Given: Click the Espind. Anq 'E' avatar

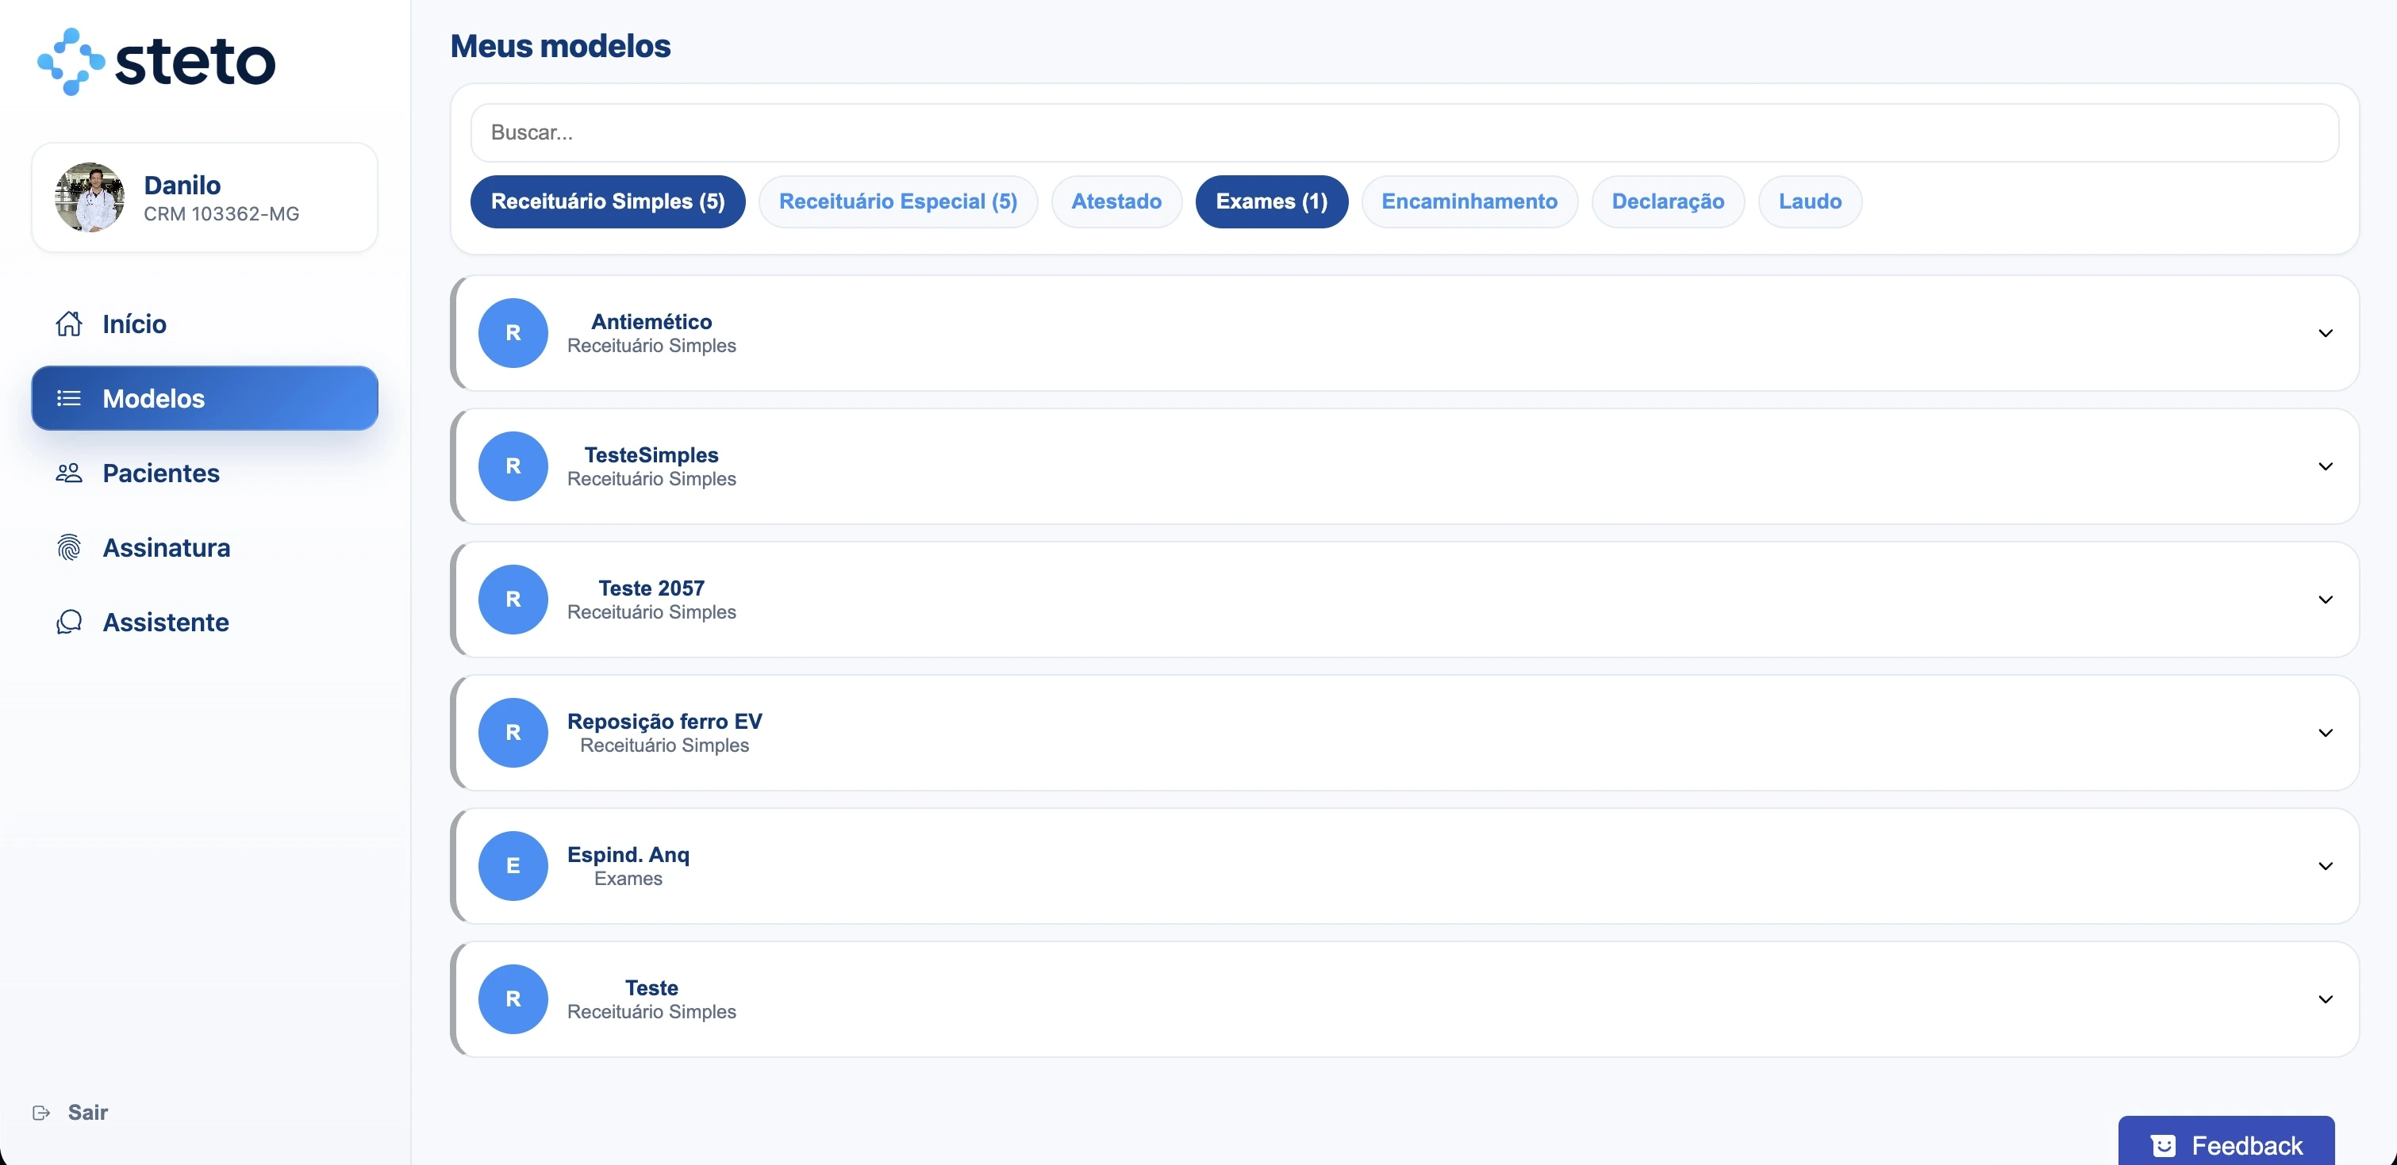Looking at the screenshot, I should tap(513, 865).
